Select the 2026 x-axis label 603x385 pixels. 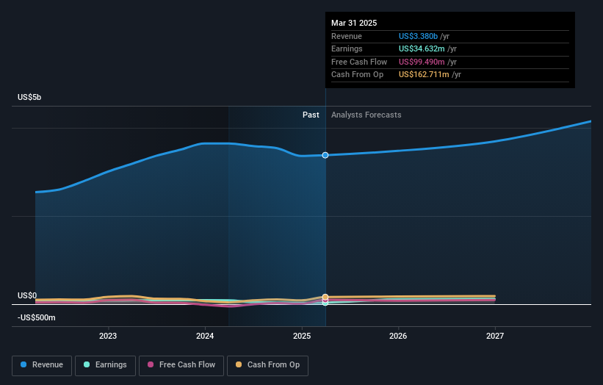(398, 336)
